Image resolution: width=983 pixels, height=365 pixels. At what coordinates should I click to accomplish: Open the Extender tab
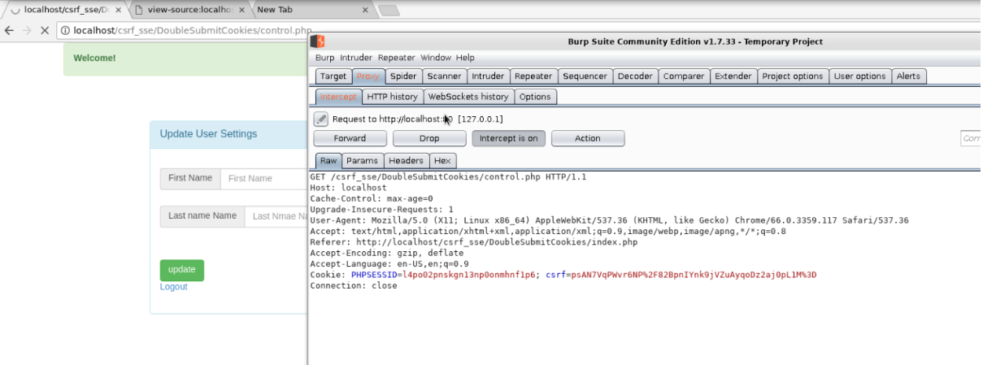pyautogui.click(x=733, y=76)
